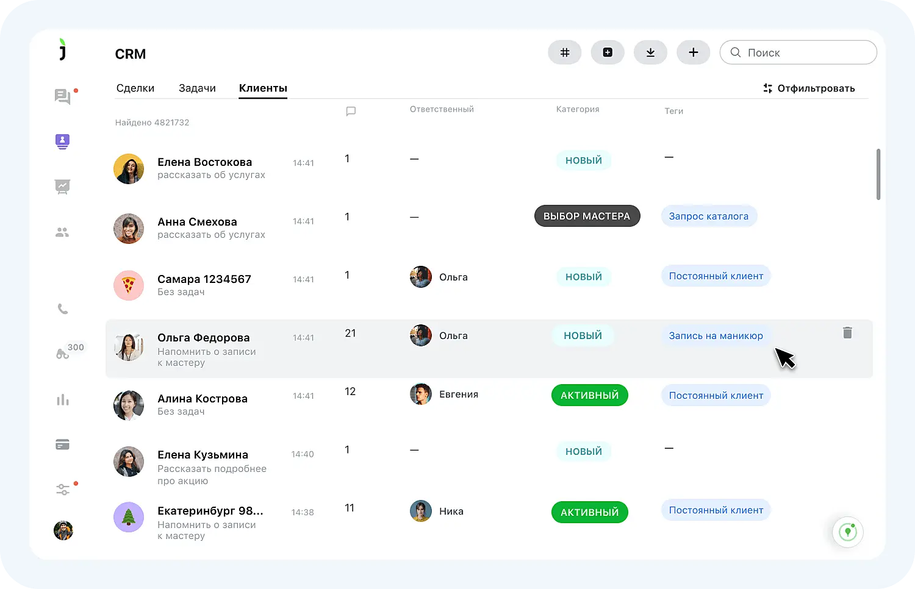Select the purple CRM contacts sidebar icon

pos(62,141)
